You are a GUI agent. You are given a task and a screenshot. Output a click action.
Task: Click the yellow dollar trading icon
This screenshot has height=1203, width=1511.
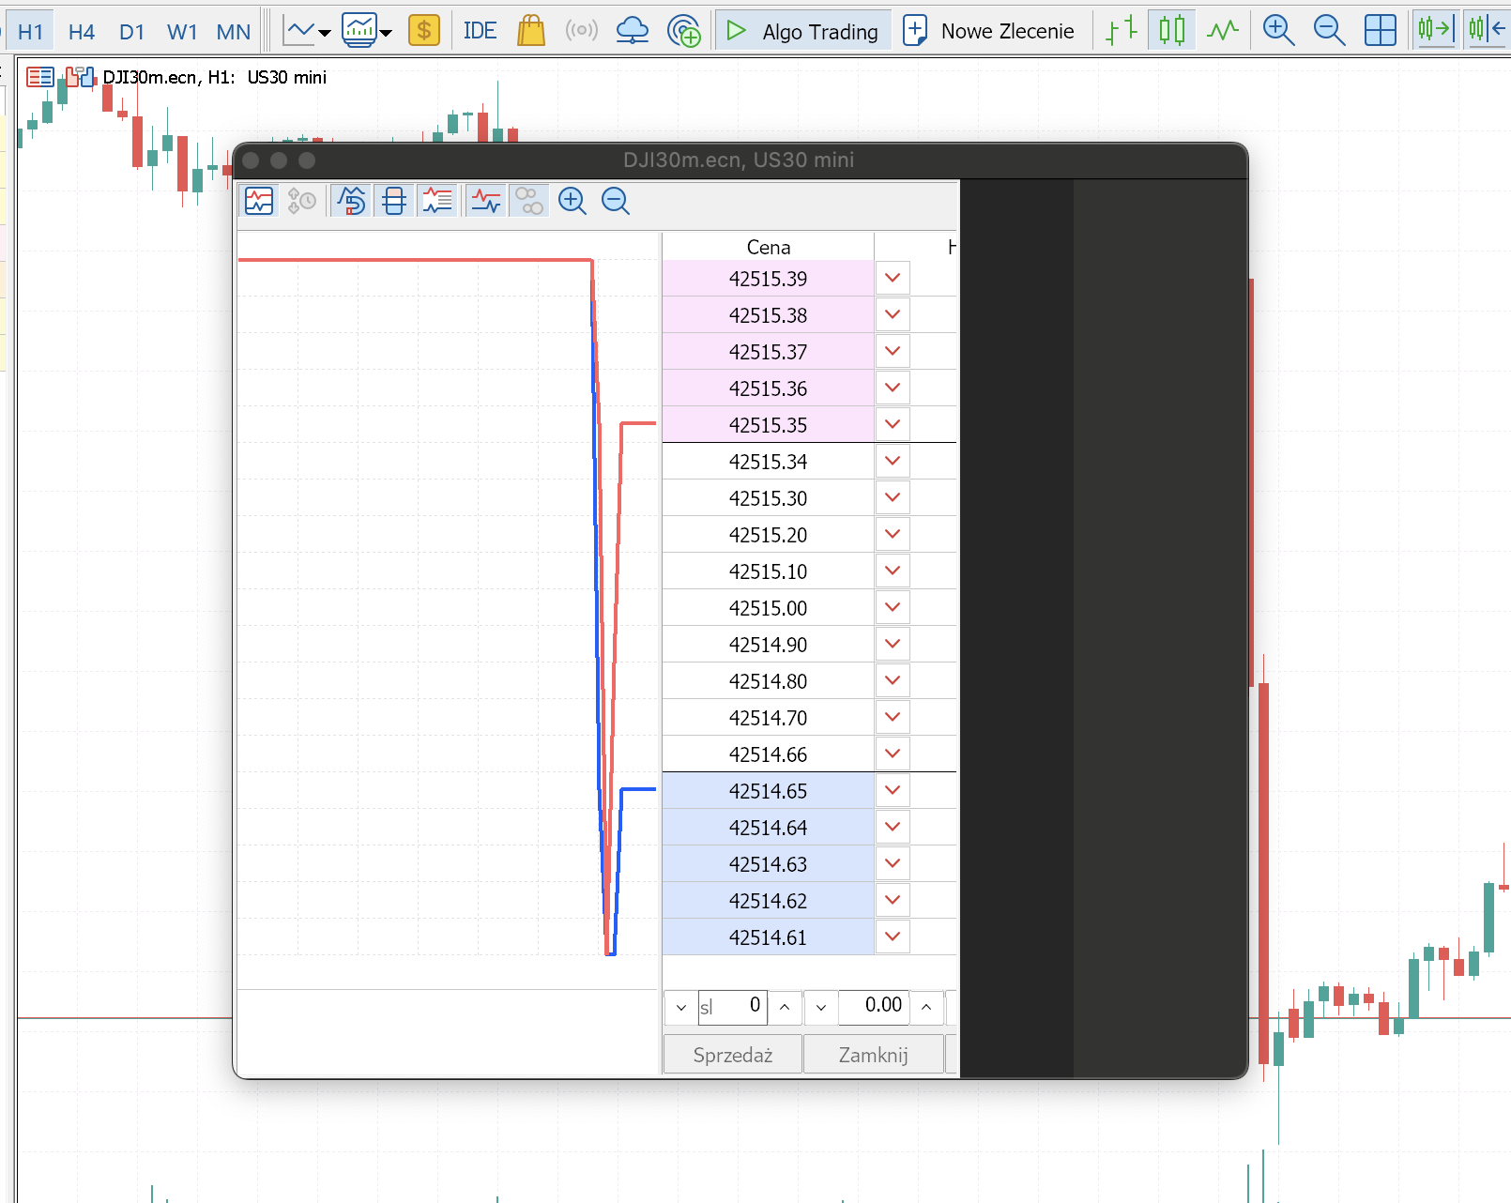[424, 31]
